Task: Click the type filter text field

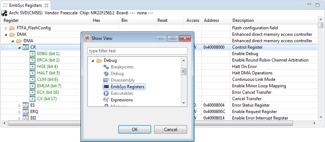Action: [137, 51]
